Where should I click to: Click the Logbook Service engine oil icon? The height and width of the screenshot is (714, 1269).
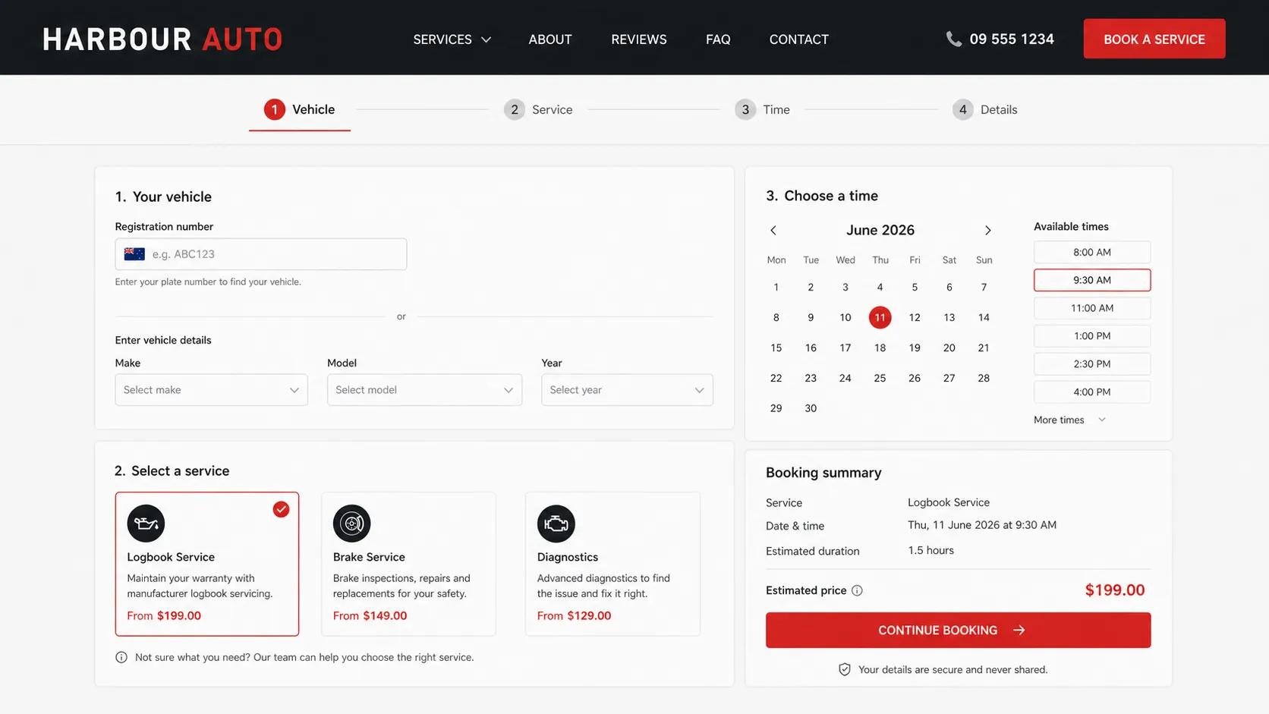click(x=146, y=524)
